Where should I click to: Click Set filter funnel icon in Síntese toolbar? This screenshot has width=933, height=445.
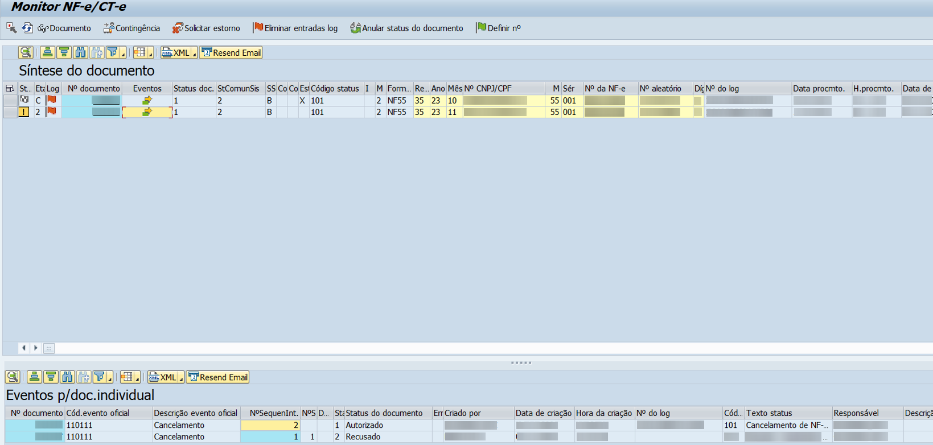pyautogui.click(x=112, y=52)
